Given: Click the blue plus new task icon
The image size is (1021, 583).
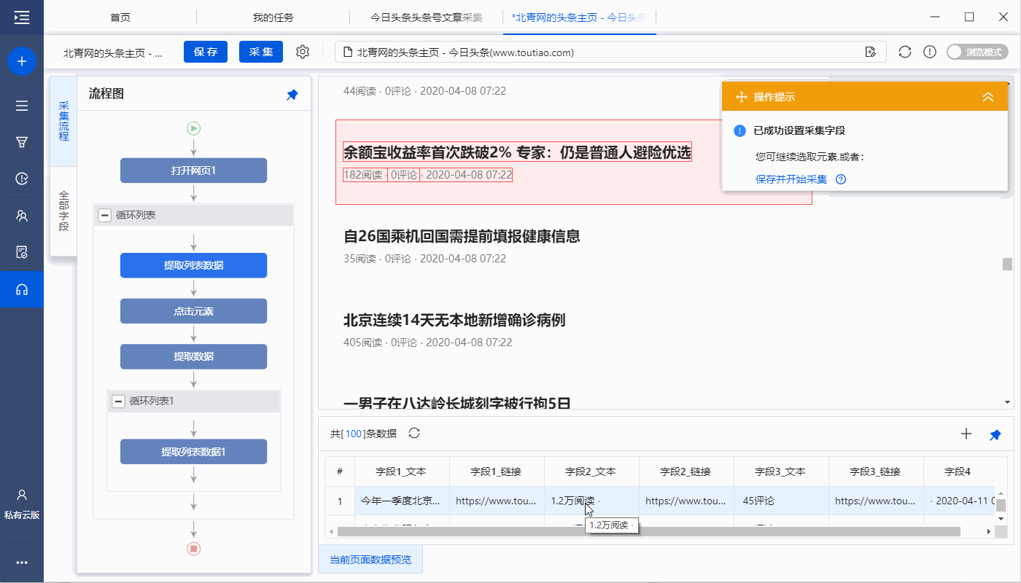Looking at the screenshot, I should coord(22,61).
